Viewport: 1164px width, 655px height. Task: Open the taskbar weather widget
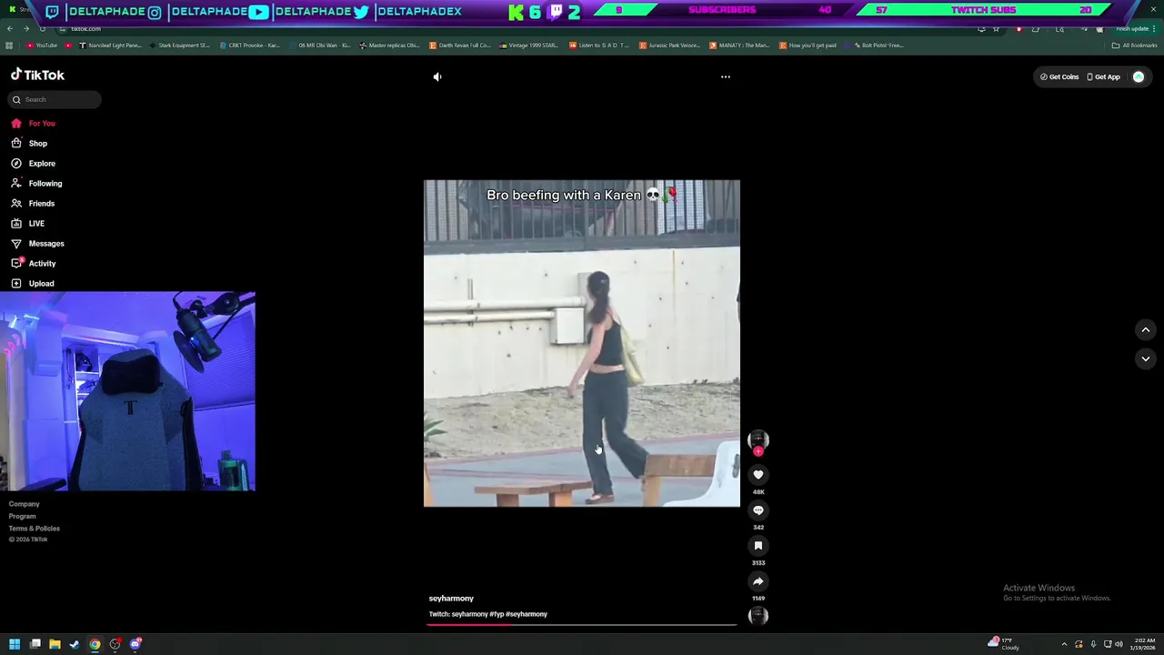(x=1005, y=644)
